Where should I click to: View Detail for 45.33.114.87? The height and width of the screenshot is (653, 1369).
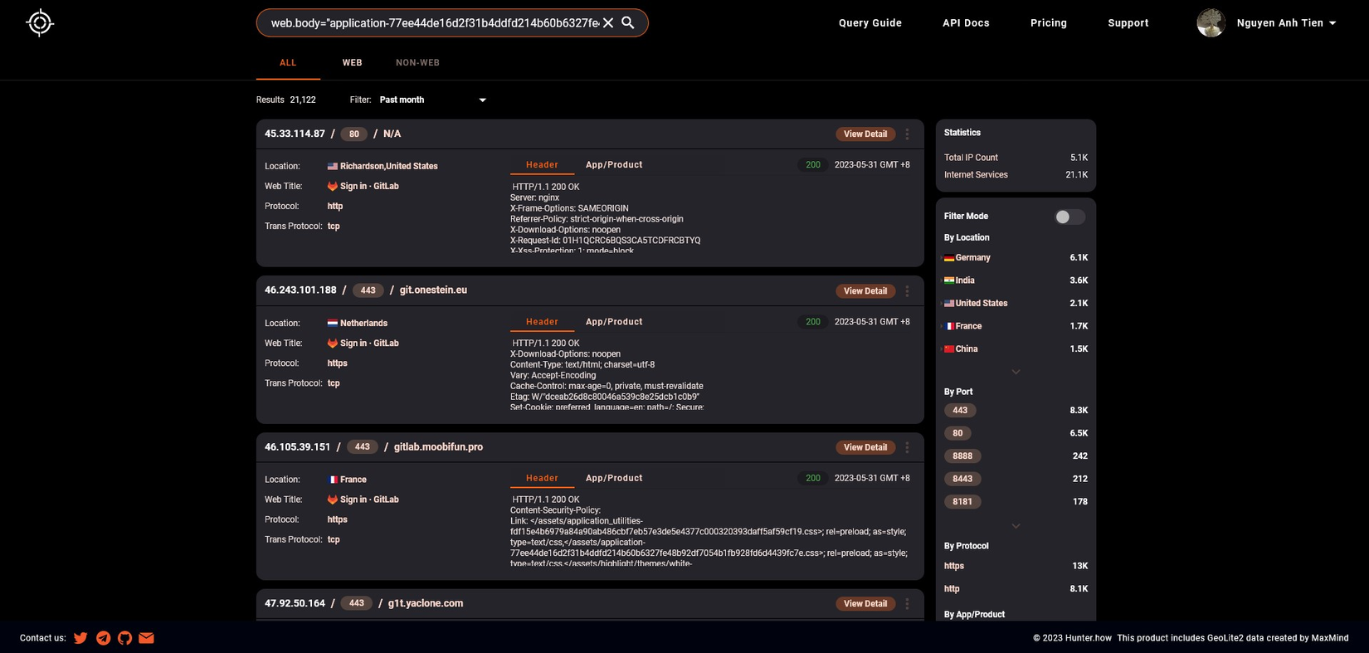[x=865, y=134]
